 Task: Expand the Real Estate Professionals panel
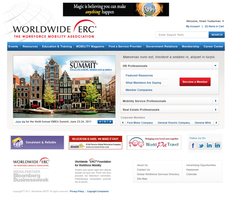[170, 110]
